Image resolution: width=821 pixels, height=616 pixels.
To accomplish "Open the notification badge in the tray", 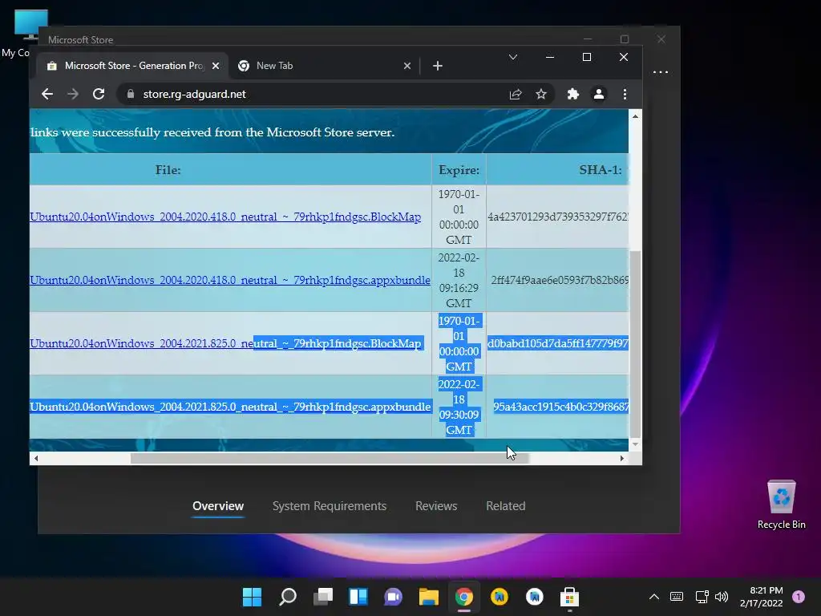I will pyautogui.click(x=799, y=597).
